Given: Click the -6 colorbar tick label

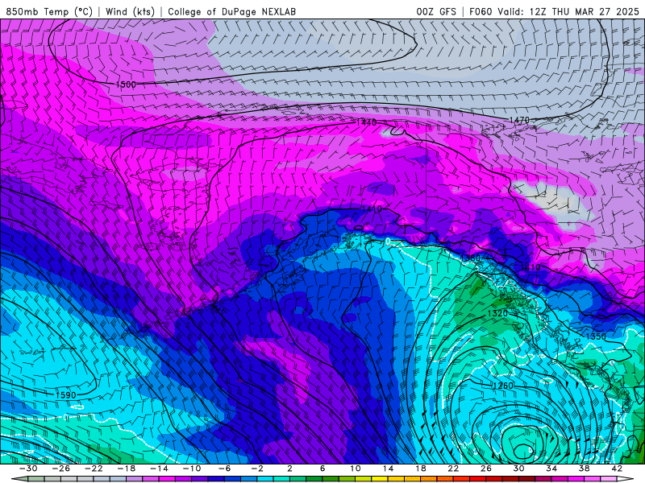Looking at the screenshot, I should click(x=225, y=469).
